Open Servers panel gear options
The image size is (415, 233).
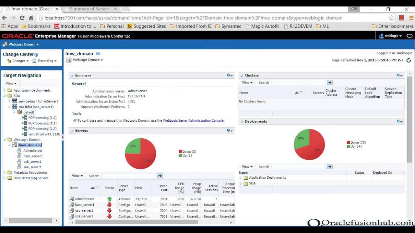229,130
